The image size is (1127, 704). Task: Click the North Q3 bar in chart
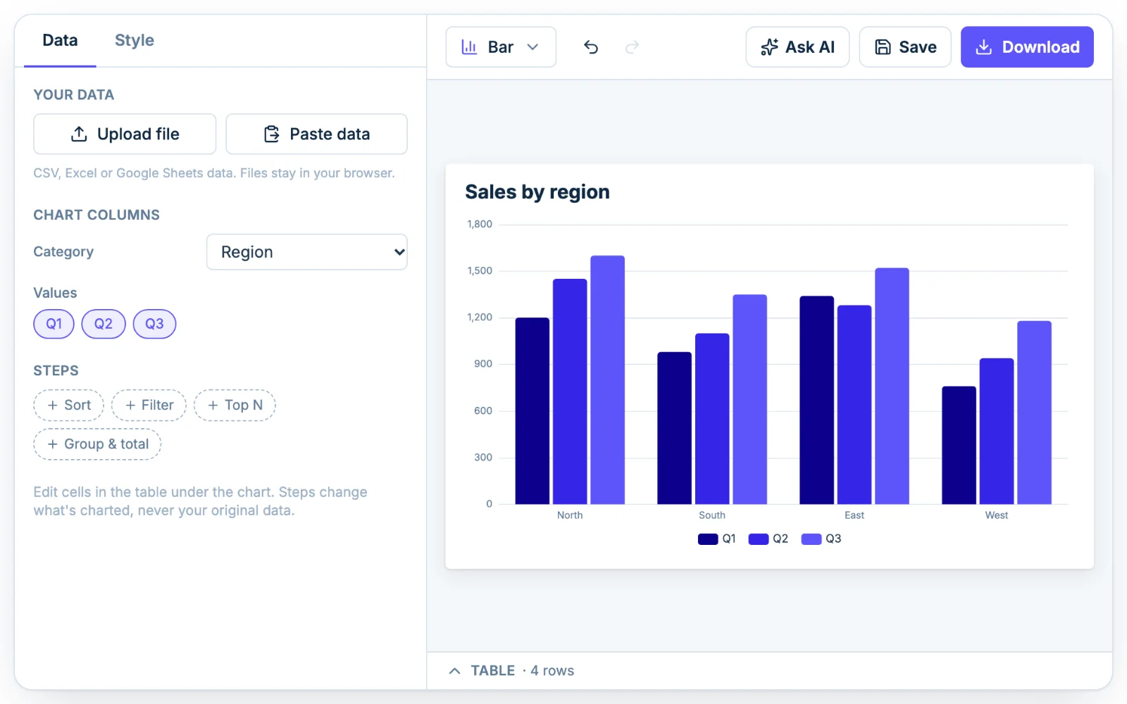pyautogui.click(x=608, y=380)
